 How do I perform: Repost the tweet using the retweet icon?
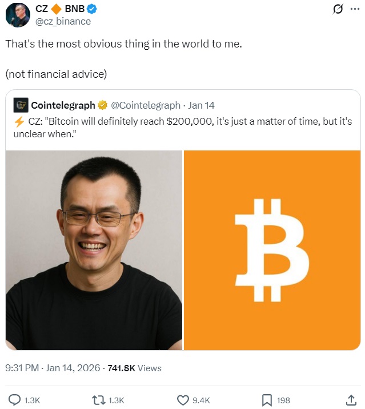point(98,400)
